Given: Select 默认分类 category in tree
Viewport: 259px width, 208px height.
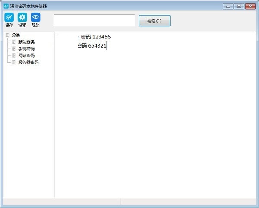Looking at the screenshot, I should pyautogui.click(x=26, y=42).
